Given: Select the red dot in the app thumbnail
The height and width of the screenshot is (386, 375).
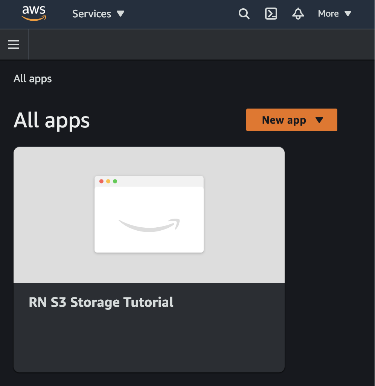Looking at the screenshot, I should click(x=101, y=181).
